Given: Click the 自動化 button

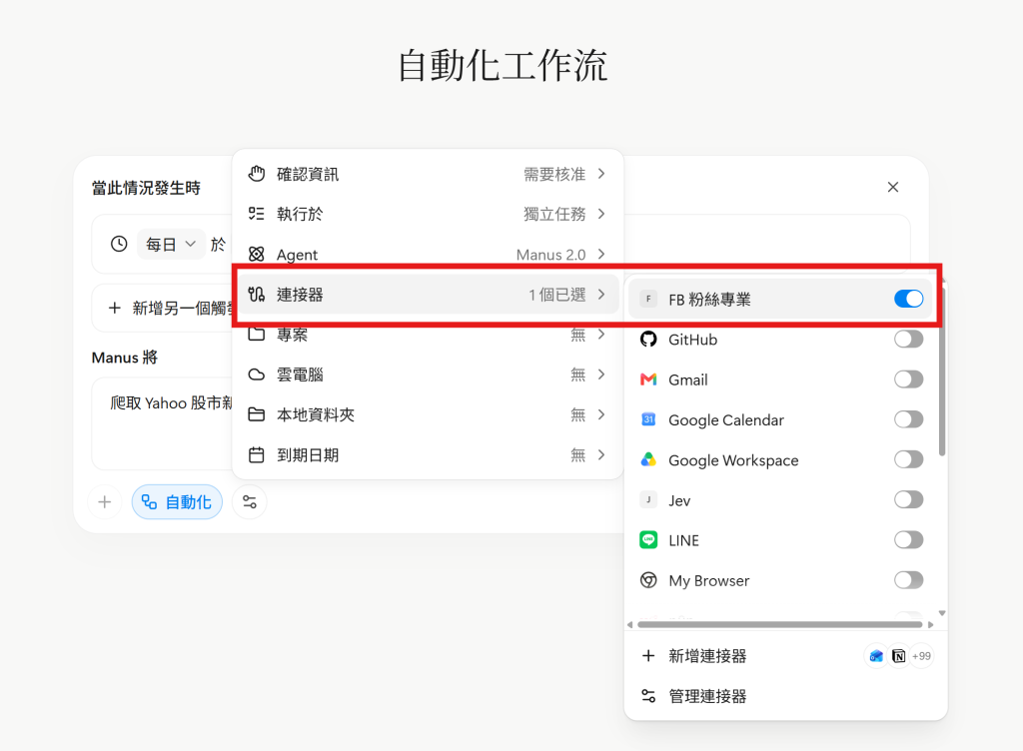Looking at the screenshot, I should click(177, 502).
